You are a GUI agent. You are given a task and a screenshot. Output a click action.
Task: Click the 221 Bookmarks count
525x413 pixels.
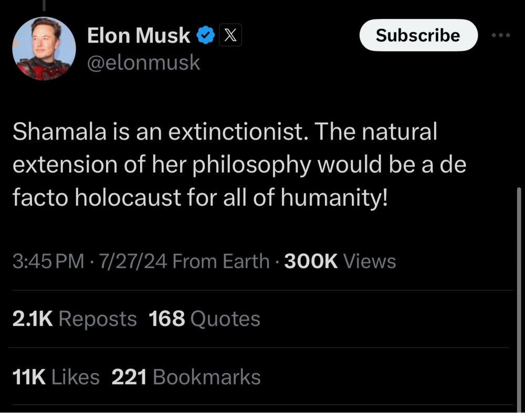tap(186, 377)
